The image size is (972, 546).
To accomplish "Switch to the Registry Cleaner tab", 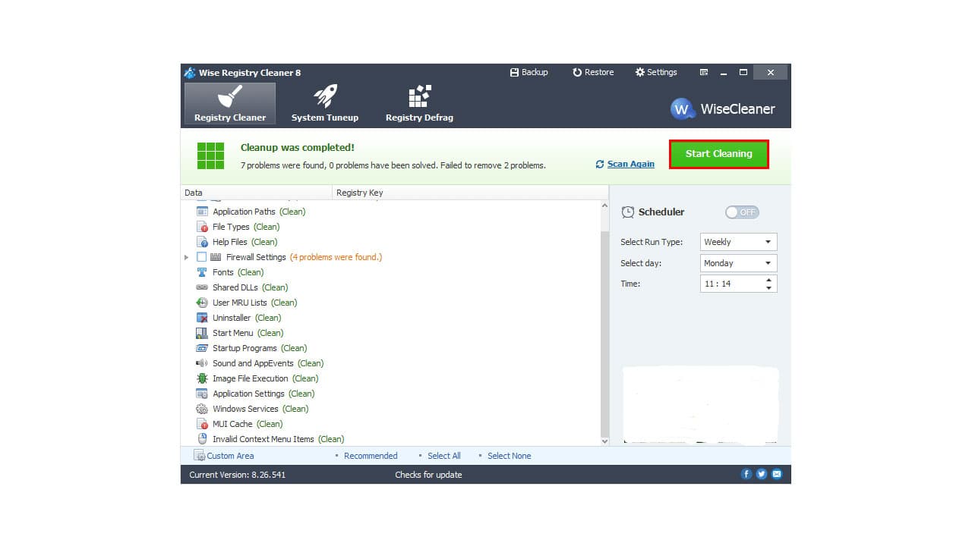I will [229, 102].
